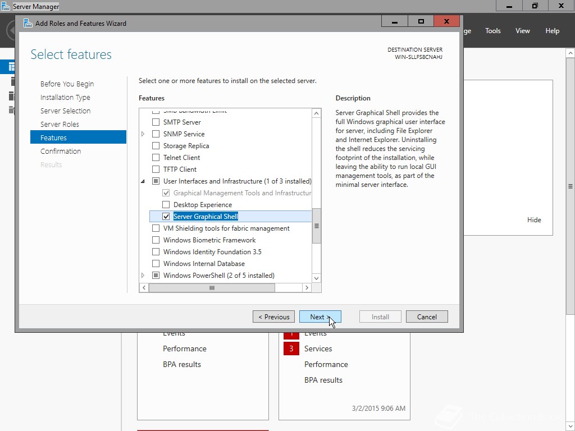Click the features list vertical scrollbar thumb
This screenshot has width=575, height=431.
click(317, 226)
